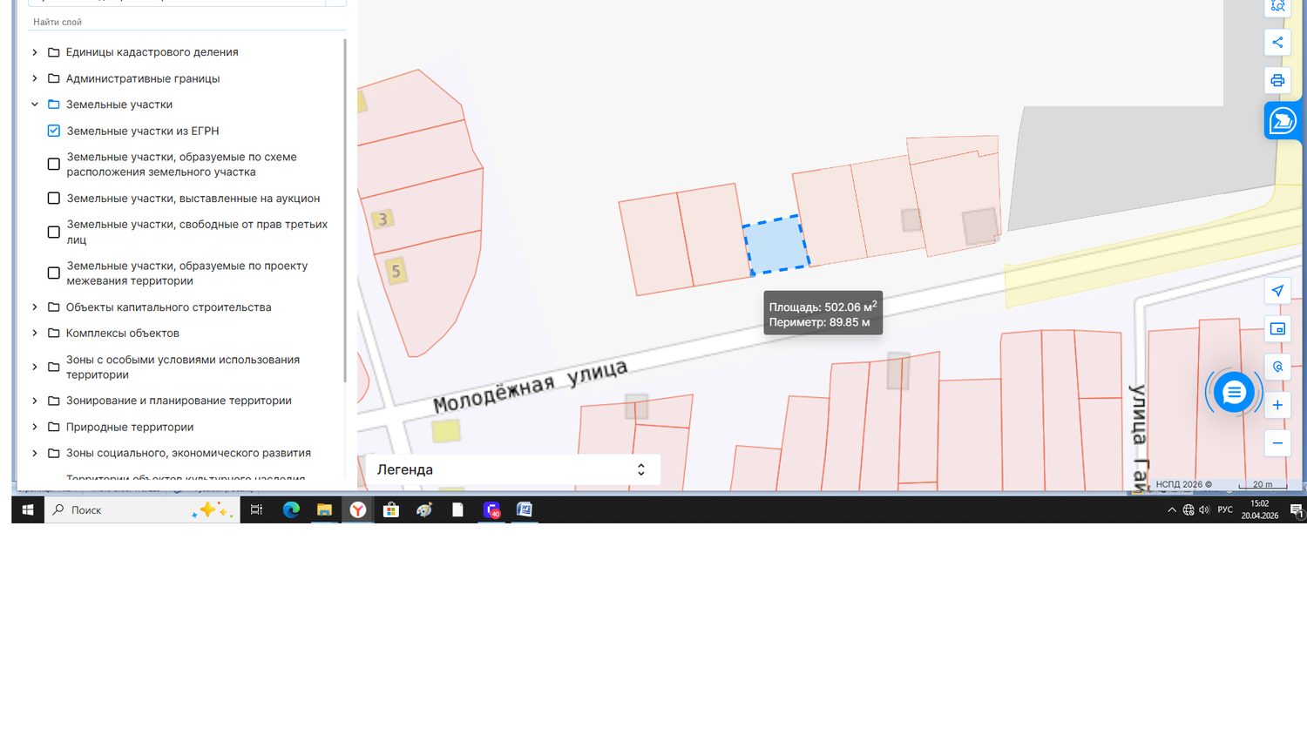This screenshot has width=1307, height=735.
Task: Expand Зоны социального, экономического развития
Action: pyautogui.click(x=35, y=453)
